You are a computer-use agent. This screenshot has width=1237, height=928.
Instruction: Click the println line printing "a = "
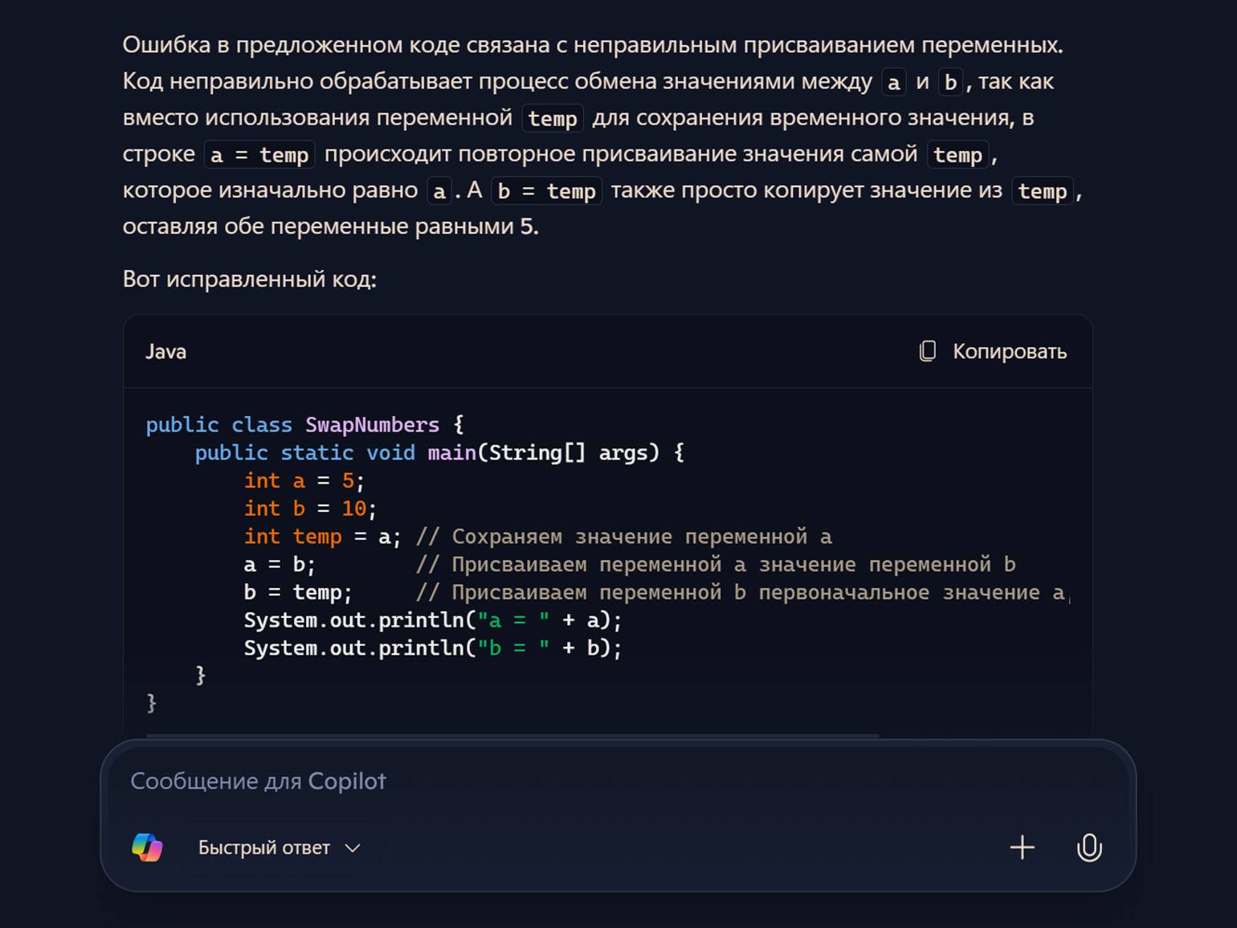(433, 620)
